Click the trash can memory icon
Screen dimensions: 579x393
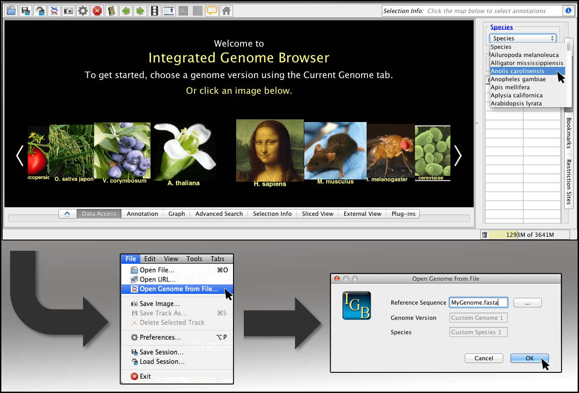(x=484, y=235)
